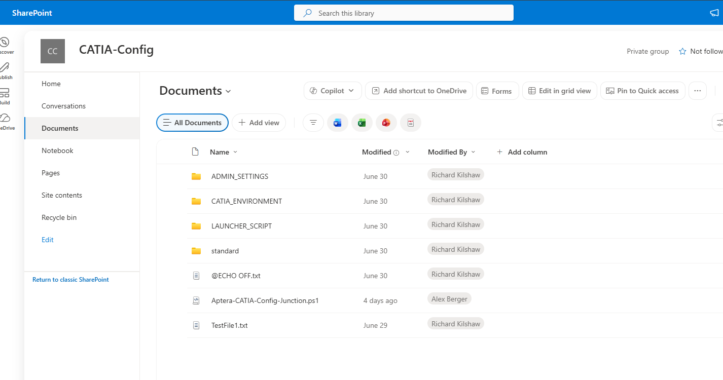The width and height of the screenshot is (723, 380).
Task: Click the Alex Berger modified-by chip
Action: coord(449,299)
